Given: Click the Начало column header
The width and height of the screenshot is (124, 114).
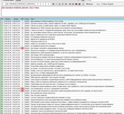Looking at the screenshot, I should tap(8, 19).
